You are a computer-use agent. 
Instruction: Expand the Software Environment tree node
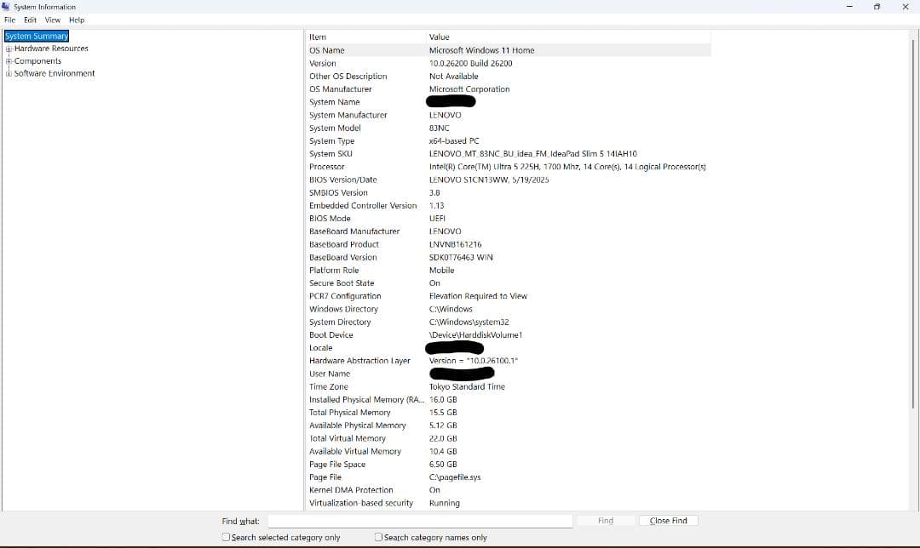8,73
